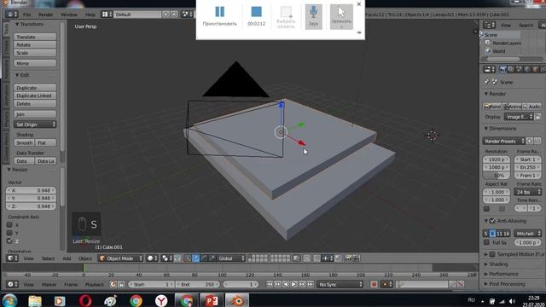Jump to the end frame
This screenshot has width=546, height=307.
pyautogui.click(x=310, y=284)
